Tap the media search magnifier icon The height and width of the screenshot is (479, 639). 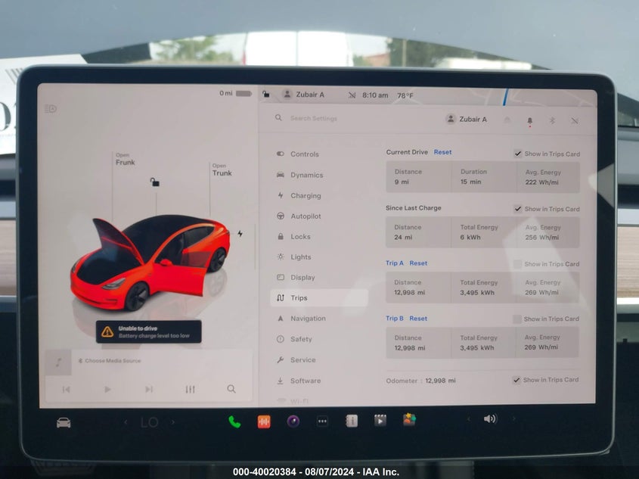231,389
